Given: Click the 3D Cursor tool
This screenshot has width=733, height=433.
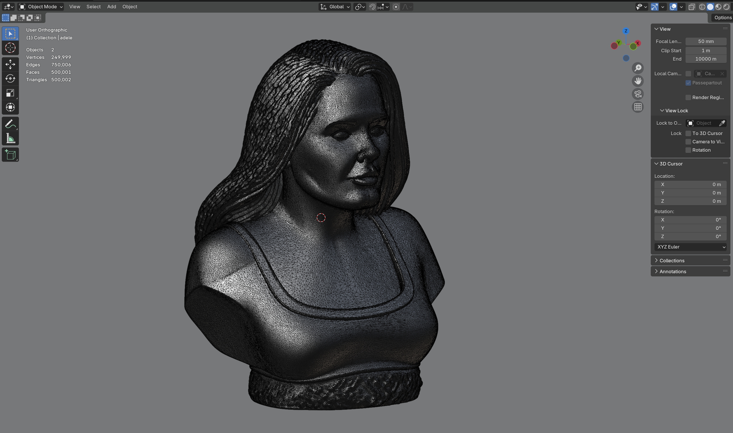Looking at the screenshot, I should coord(10,48).
